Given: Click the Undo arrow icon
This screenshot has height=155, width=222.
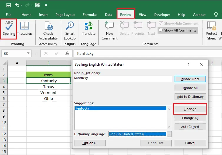Looking at the screenshot, I should pos(17,5).
